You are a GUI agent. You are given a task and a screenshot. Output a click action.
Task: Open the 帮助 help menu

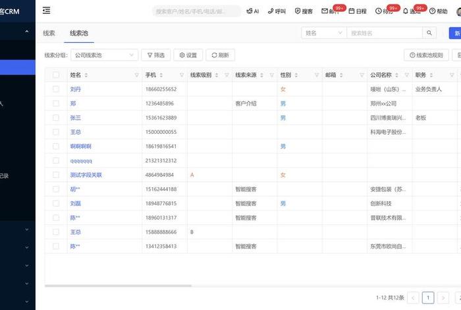coord(439,11)
